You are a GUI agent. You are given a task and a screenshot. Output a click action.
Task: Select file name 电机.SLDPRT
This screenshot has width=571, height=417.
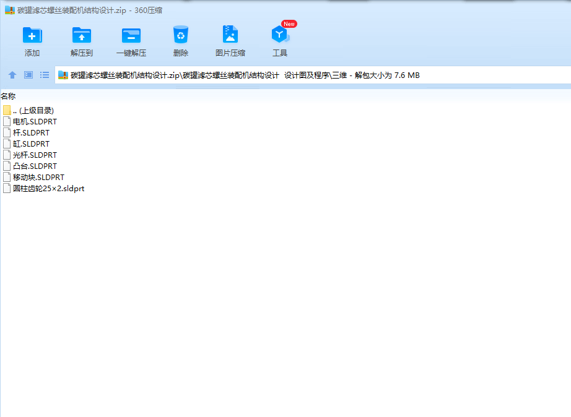[x=35, y=121]
